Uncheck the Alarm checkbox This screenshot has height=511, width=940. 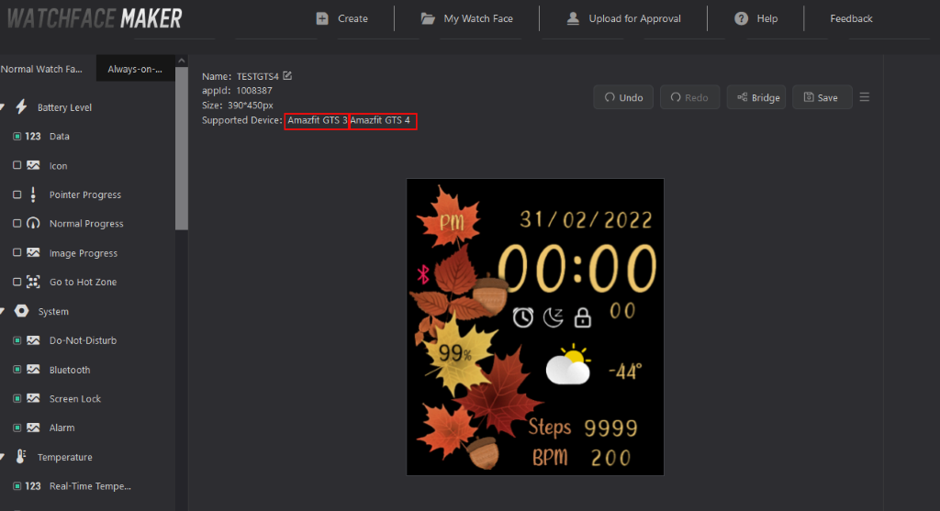(x=17, y=428)
